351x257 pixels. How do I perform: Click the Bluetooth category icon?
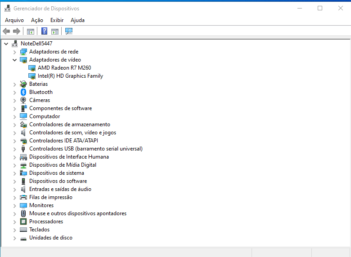click(23, 92)
